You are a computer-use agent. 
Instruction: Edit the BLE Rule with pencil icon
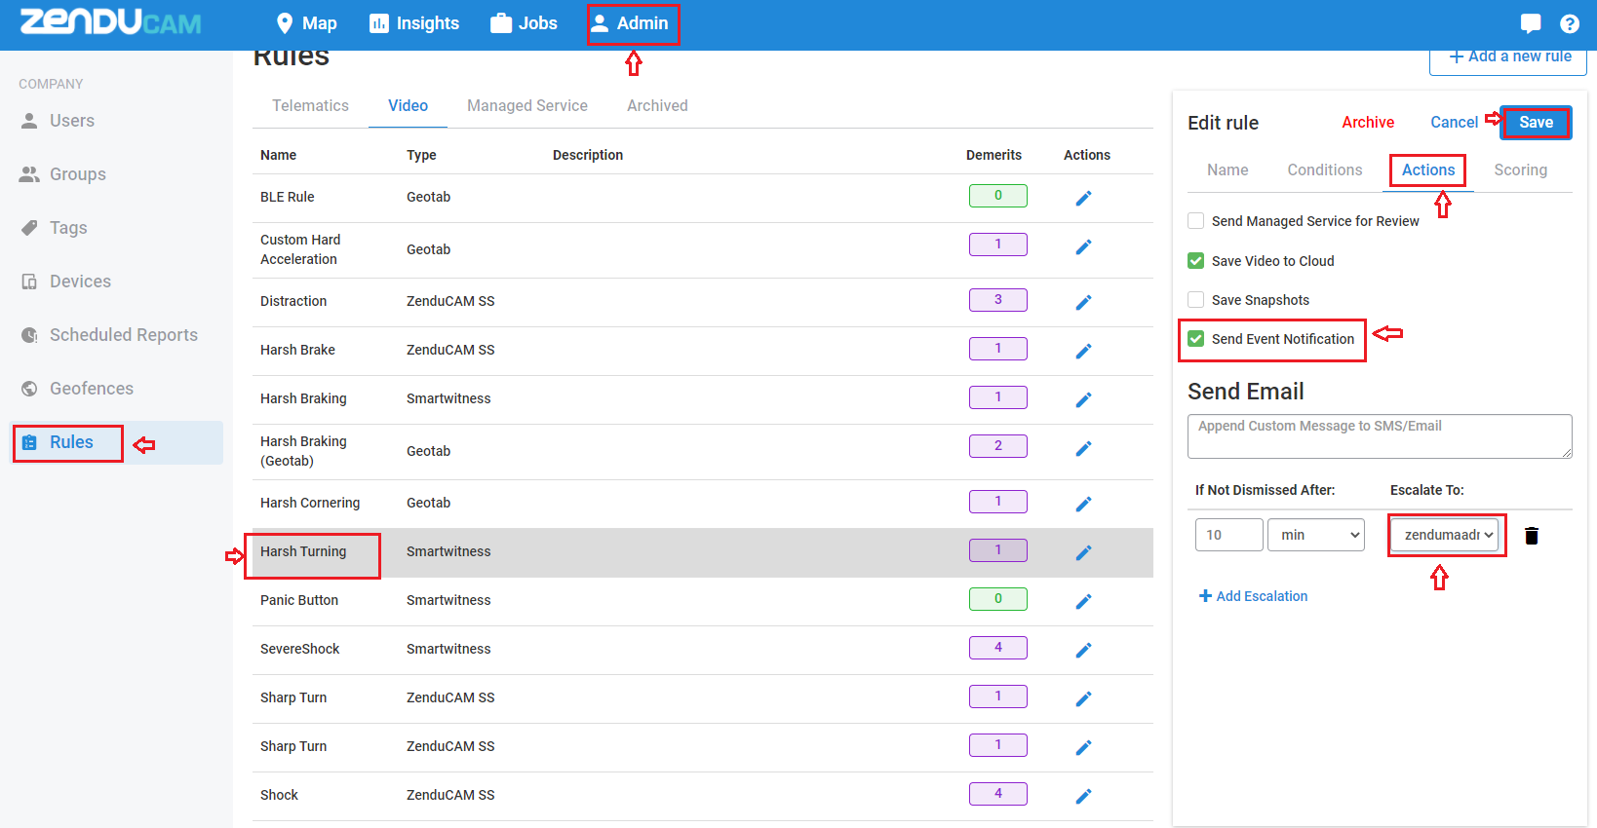(x=1083, y=198)
